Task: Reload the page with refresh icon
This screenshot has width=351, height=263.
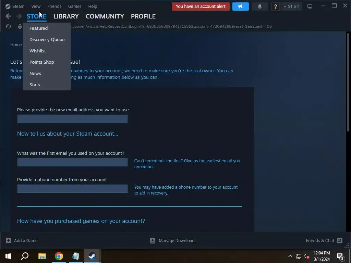Action: 9,26
